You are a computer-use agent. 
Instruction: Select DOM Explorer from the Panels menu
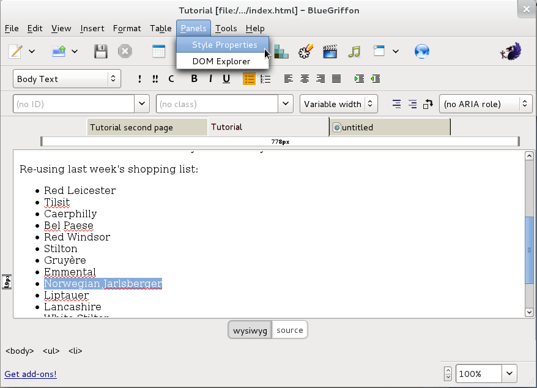tap(221, 61)
